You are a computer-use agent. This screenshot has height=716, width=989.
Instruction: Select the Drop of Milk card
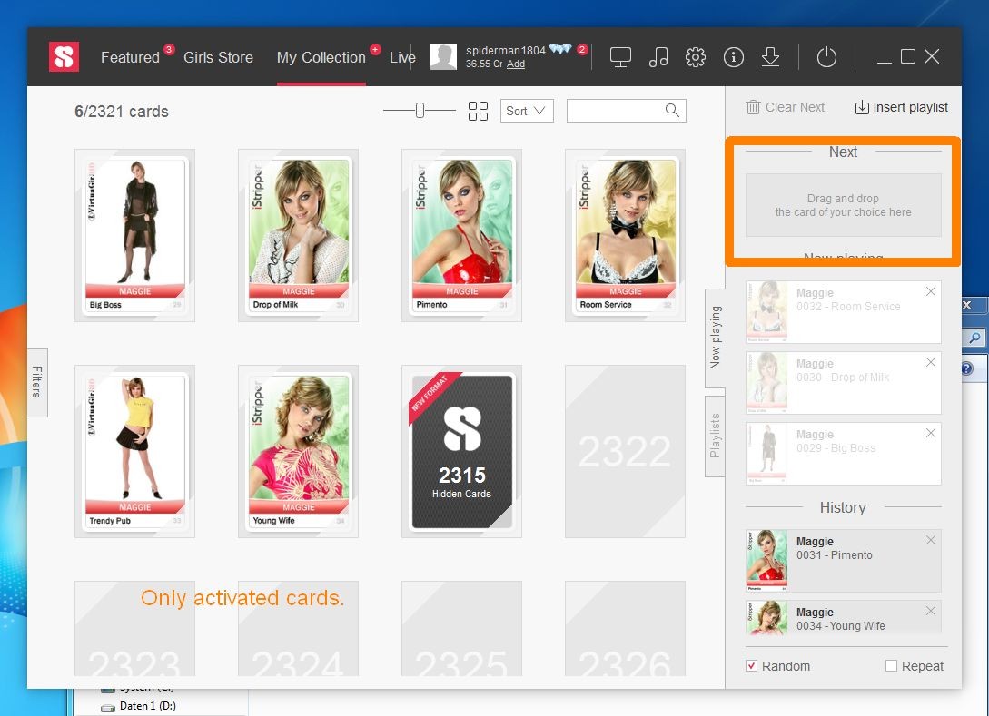point(299,235)
